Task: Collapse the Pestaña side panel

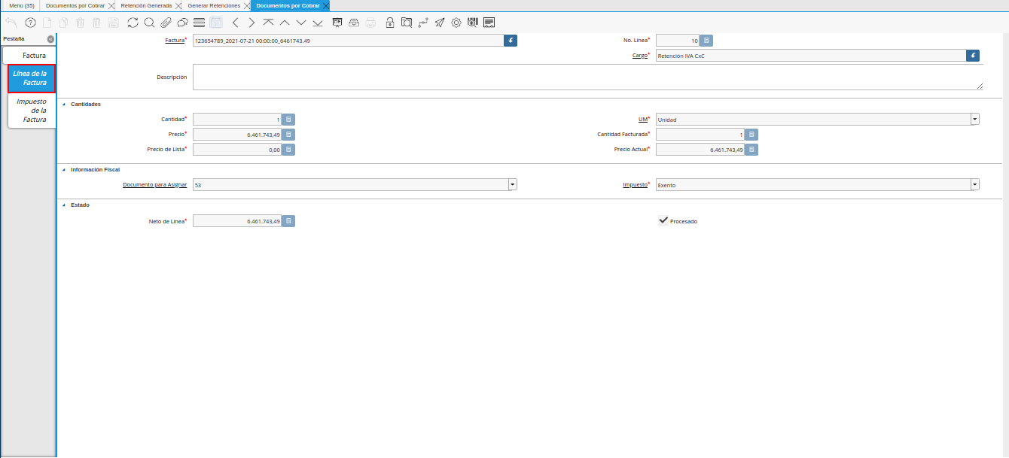Action: 50,39
